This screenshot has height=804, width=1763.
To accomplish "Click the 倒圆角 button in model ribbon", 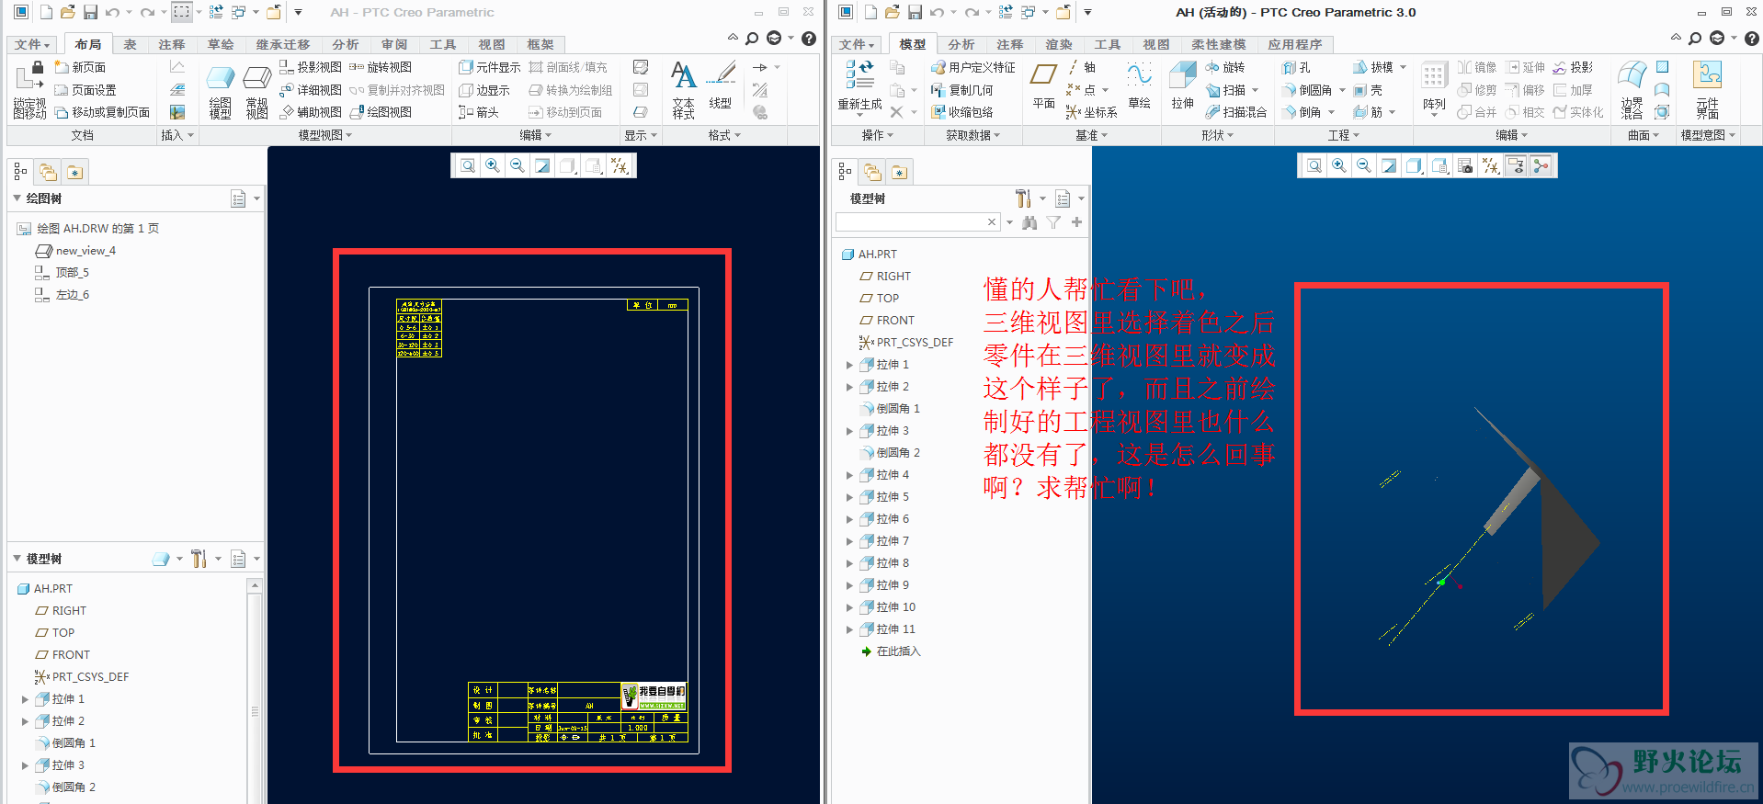I will point(1309,90).
